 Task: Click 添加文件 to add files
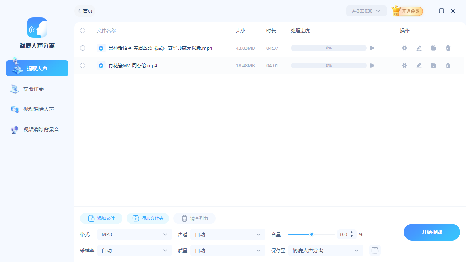pos(101,218)
